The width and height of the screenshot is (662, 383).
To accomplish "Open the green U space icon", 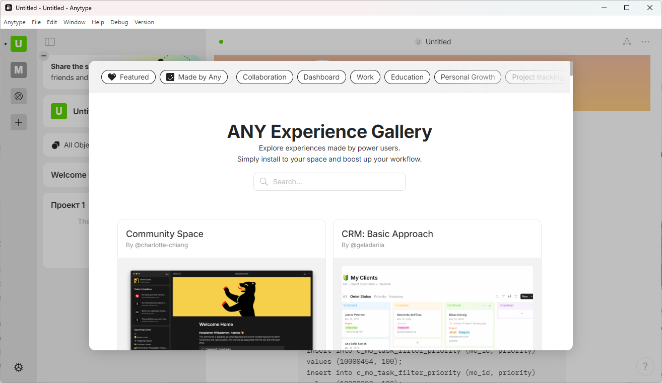I will pyautogui.click(x=19, y=44).
